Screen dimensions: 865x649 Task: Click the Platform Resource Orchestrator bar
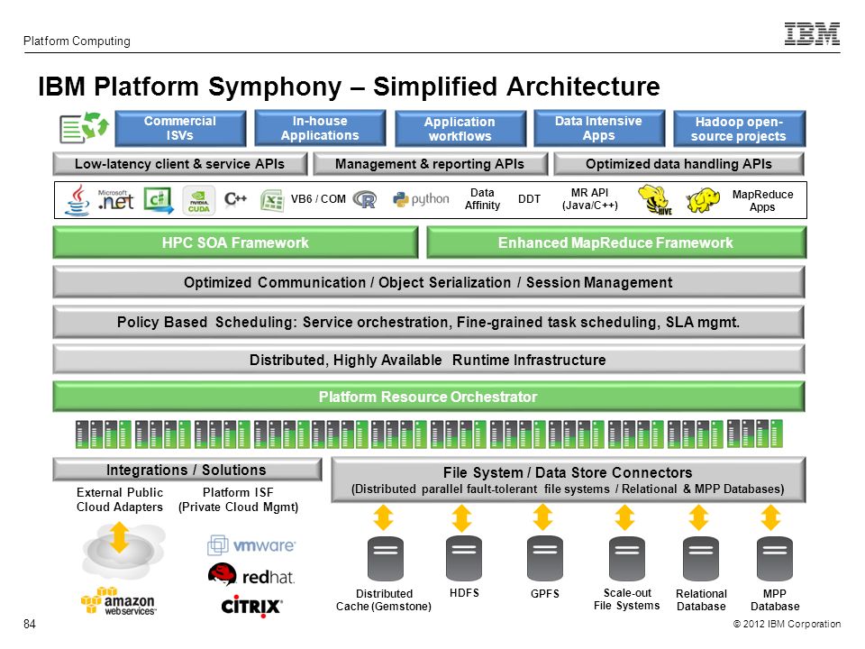(x=429, y=397)
